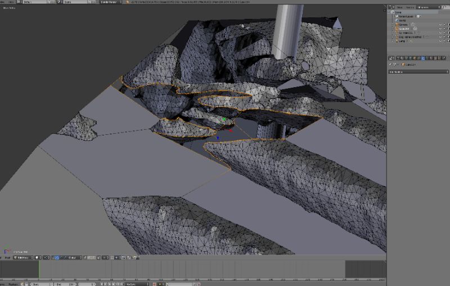This screenshot has height=286, width=450.
Task: Toggle renderability for Cube.004 row
Action: tap(448, 29)
